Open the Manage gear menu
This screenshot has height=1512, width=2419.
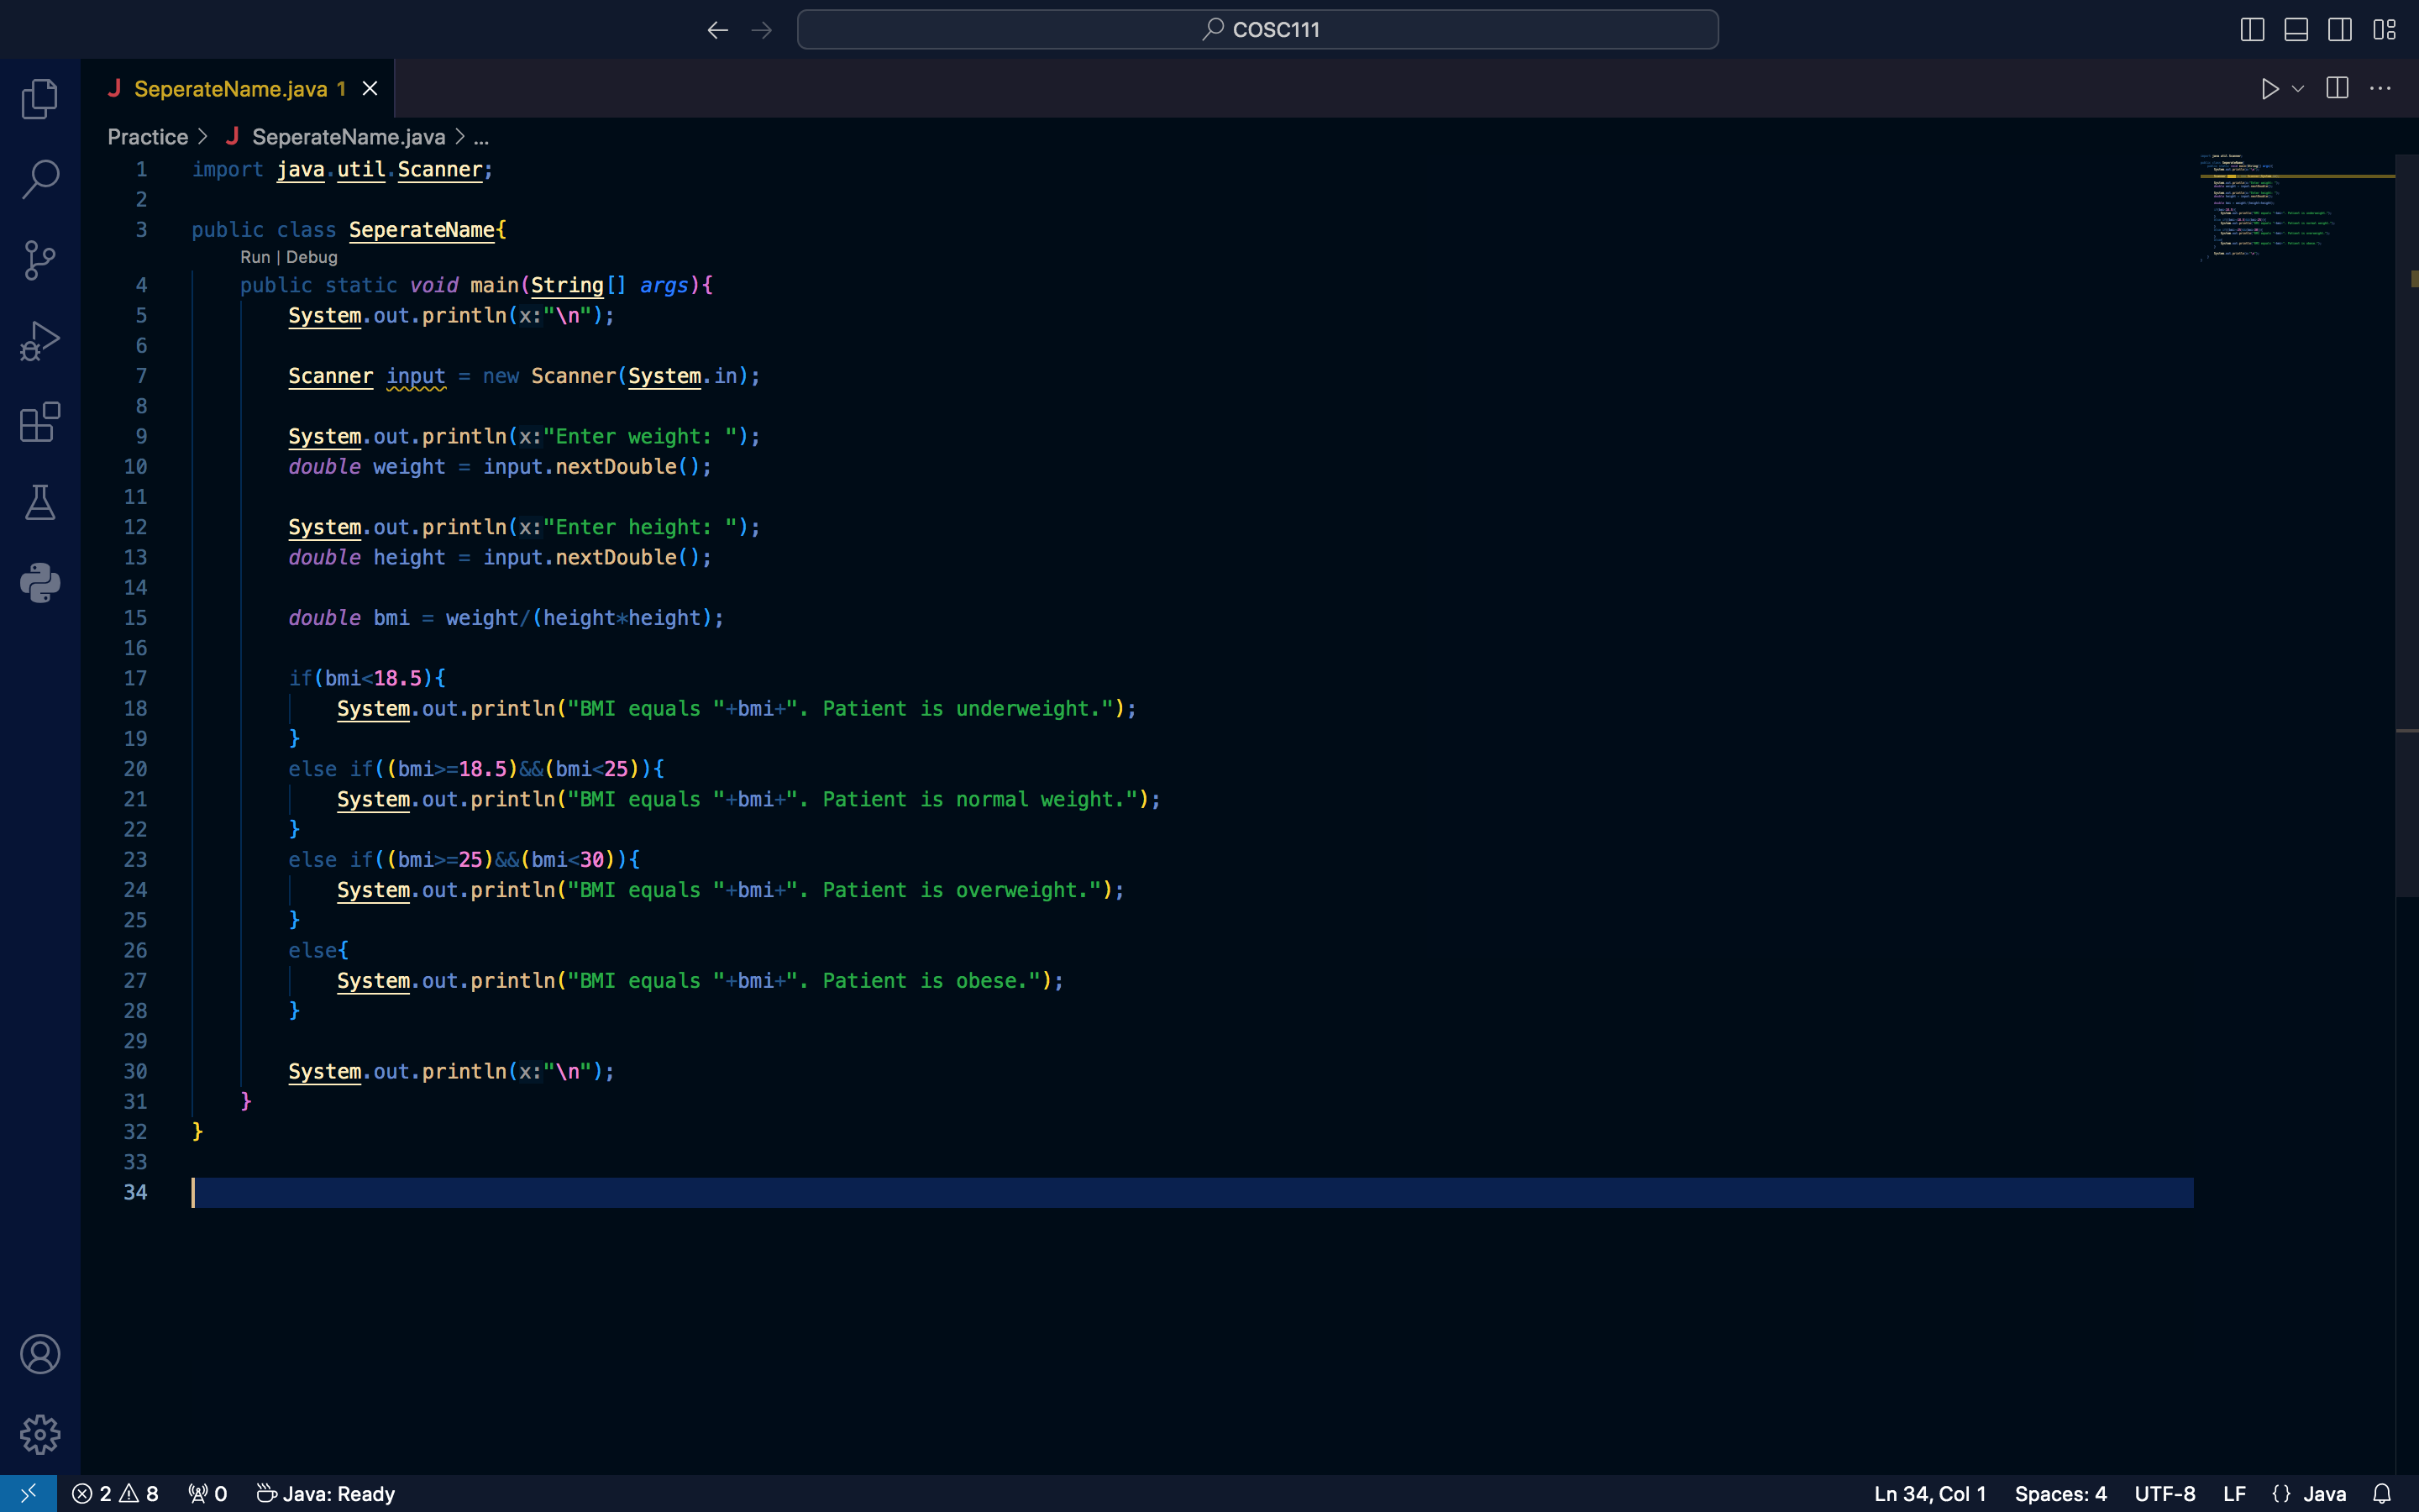coord(40,1434)
